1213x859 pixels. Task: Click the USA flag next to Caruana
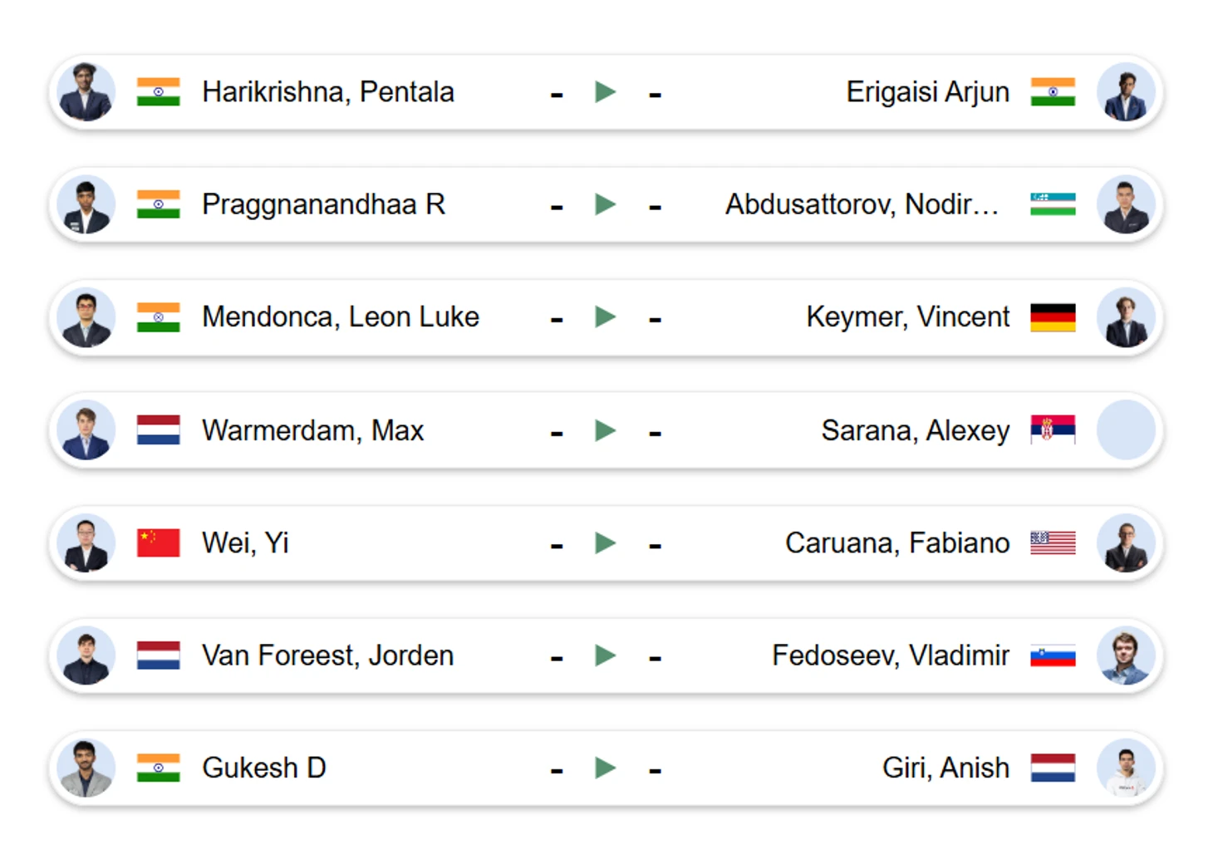[1053, 542]
